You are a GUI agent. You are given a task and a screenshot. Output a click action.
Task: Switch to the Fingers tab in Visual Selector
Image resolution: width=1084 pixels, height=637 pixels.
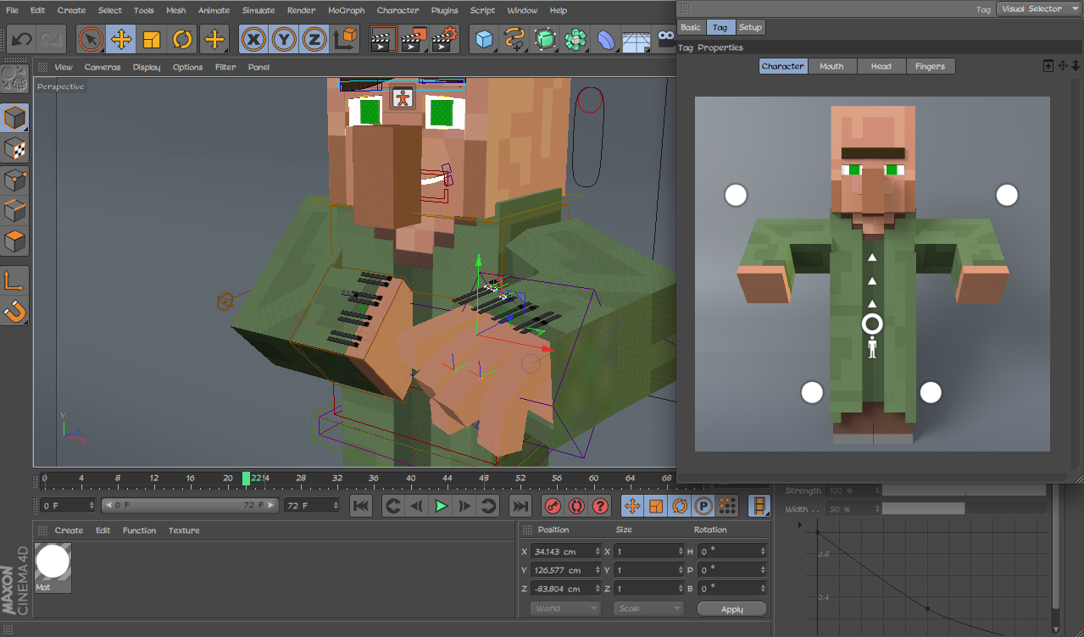(930, 65)
